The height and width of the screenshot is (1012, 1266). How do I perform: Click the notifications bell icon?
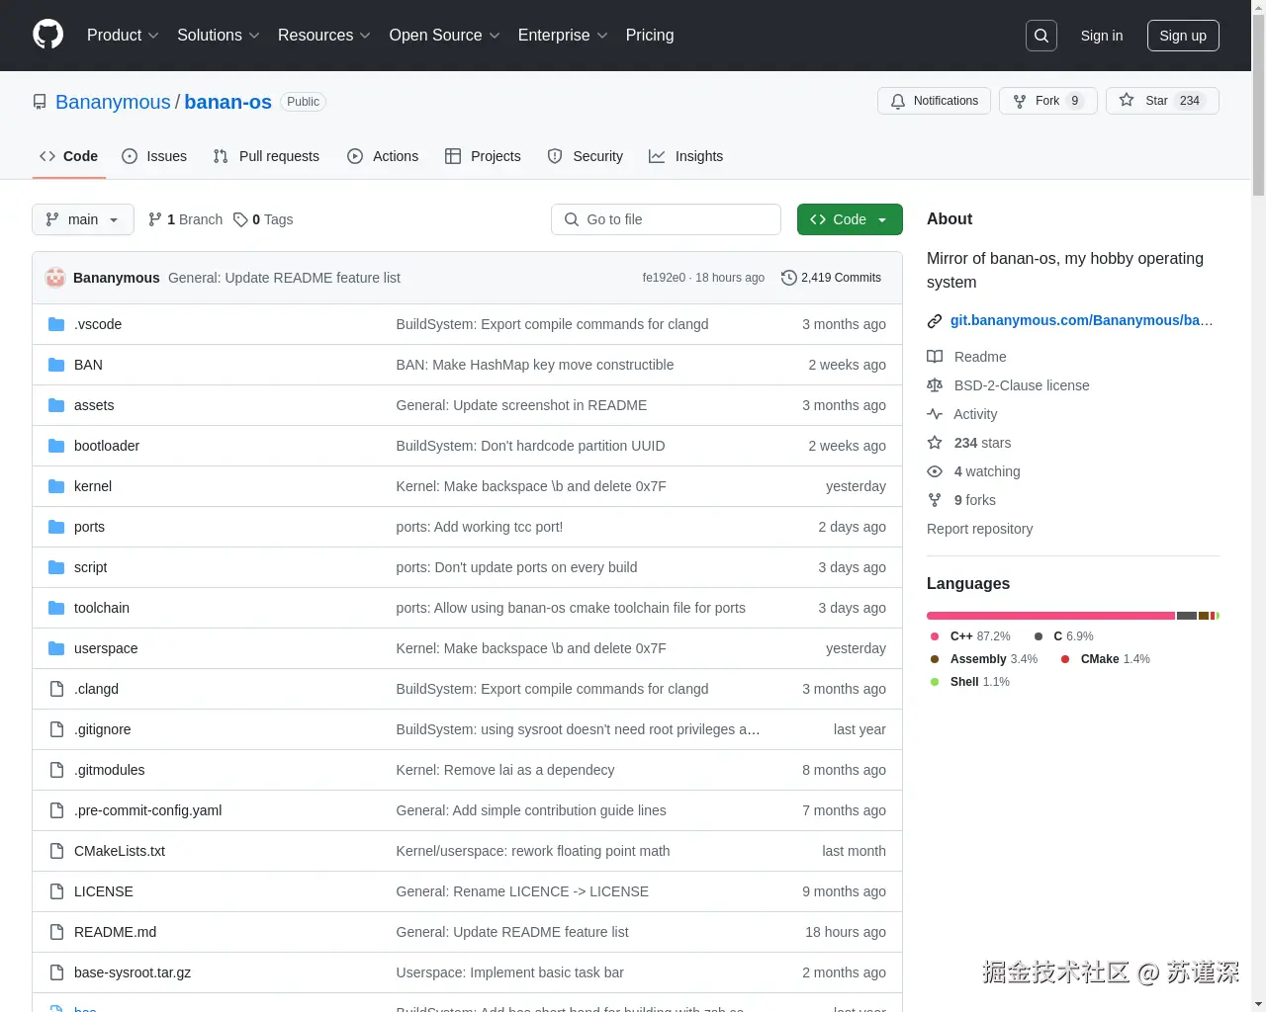[898, 100]
